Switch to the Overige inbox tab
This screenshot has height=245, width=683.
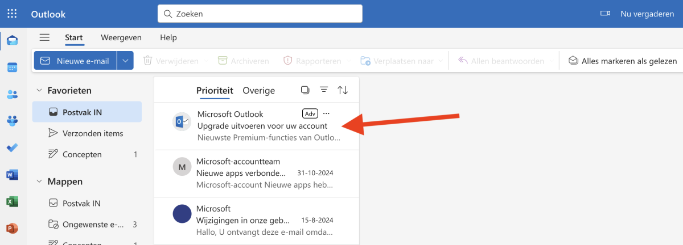[x=258, y=90]
